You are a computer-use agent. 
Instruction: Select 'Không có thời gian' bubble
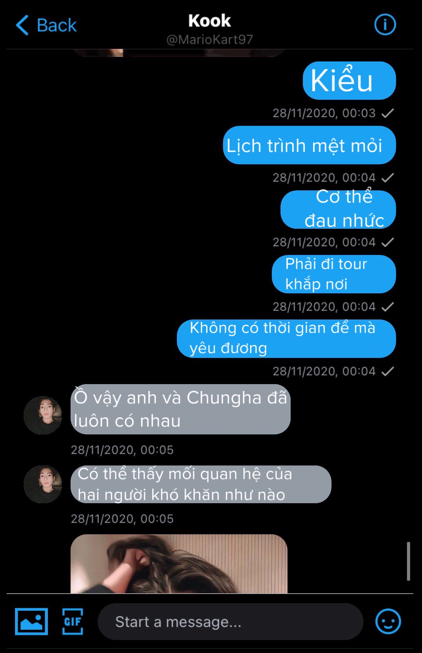(286, 339)
